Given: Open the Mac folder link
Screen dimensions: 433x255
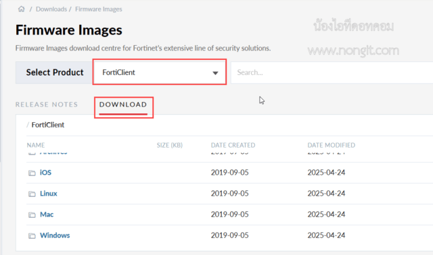Looking at the screenshot, I should point(47,215).
